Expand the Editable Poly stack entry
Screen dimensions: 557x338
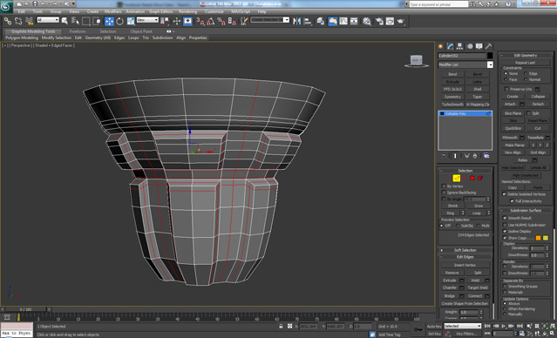[442, 113]
